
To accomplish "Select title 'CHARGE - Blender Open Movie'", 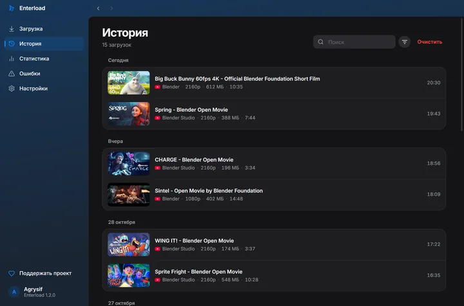I will click(194, 159).
